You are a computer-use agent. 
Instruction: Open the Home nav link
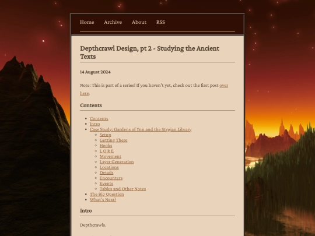[87, 22]
